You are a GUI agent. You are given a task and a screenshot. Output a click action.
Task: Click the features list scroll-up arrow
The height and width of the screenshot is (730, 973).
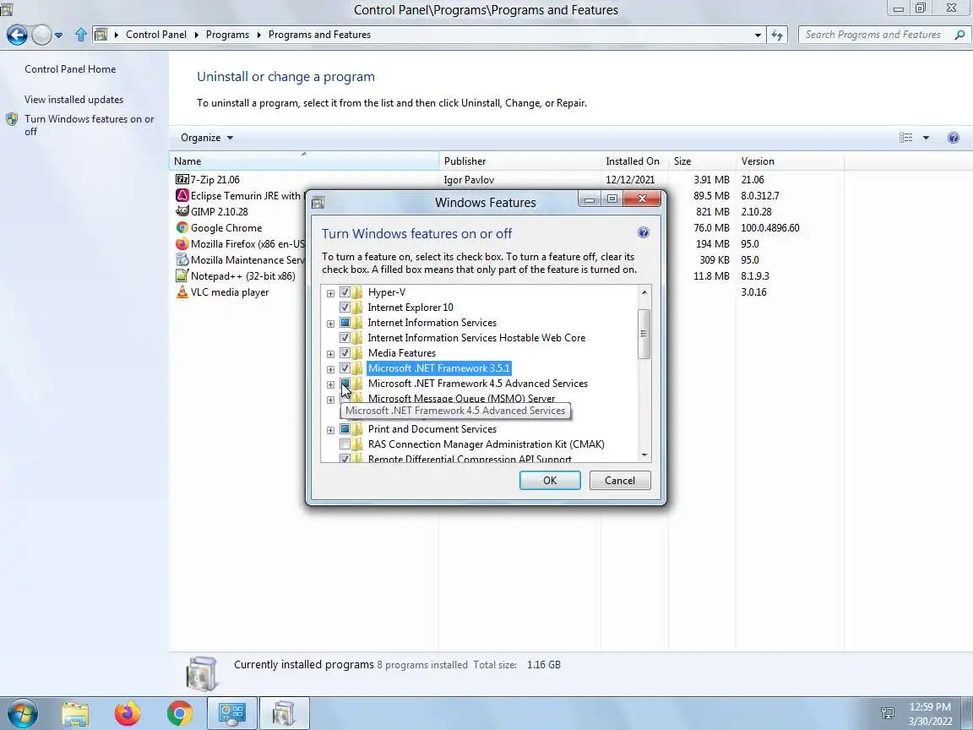pyautogui.click(x=644, y=292)
